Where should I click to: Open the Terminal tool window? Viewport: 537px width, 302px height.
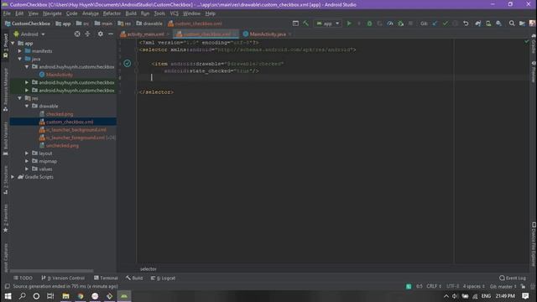[x=106, y=278]
